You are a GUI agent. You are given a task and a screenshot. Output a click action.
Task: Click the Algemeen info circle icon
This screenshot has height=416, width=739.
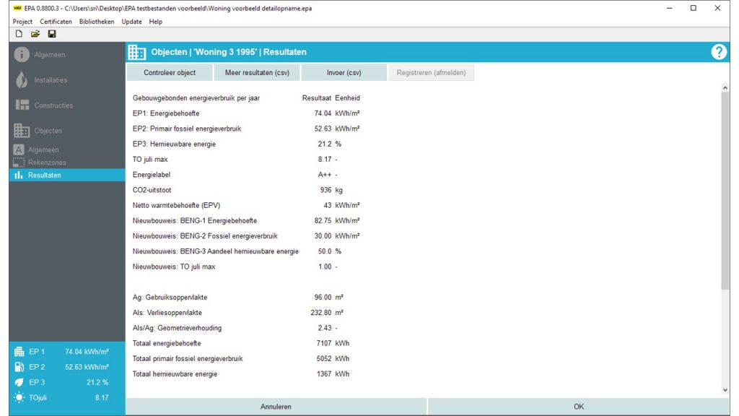point(22,55)
